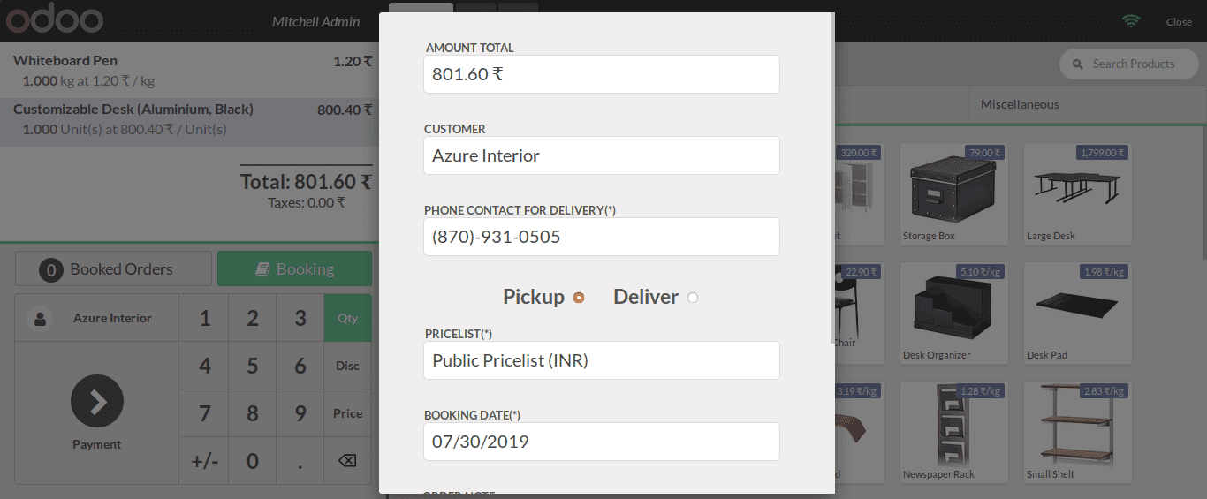Open the Booking Date picker field

(x=602, y=442)
